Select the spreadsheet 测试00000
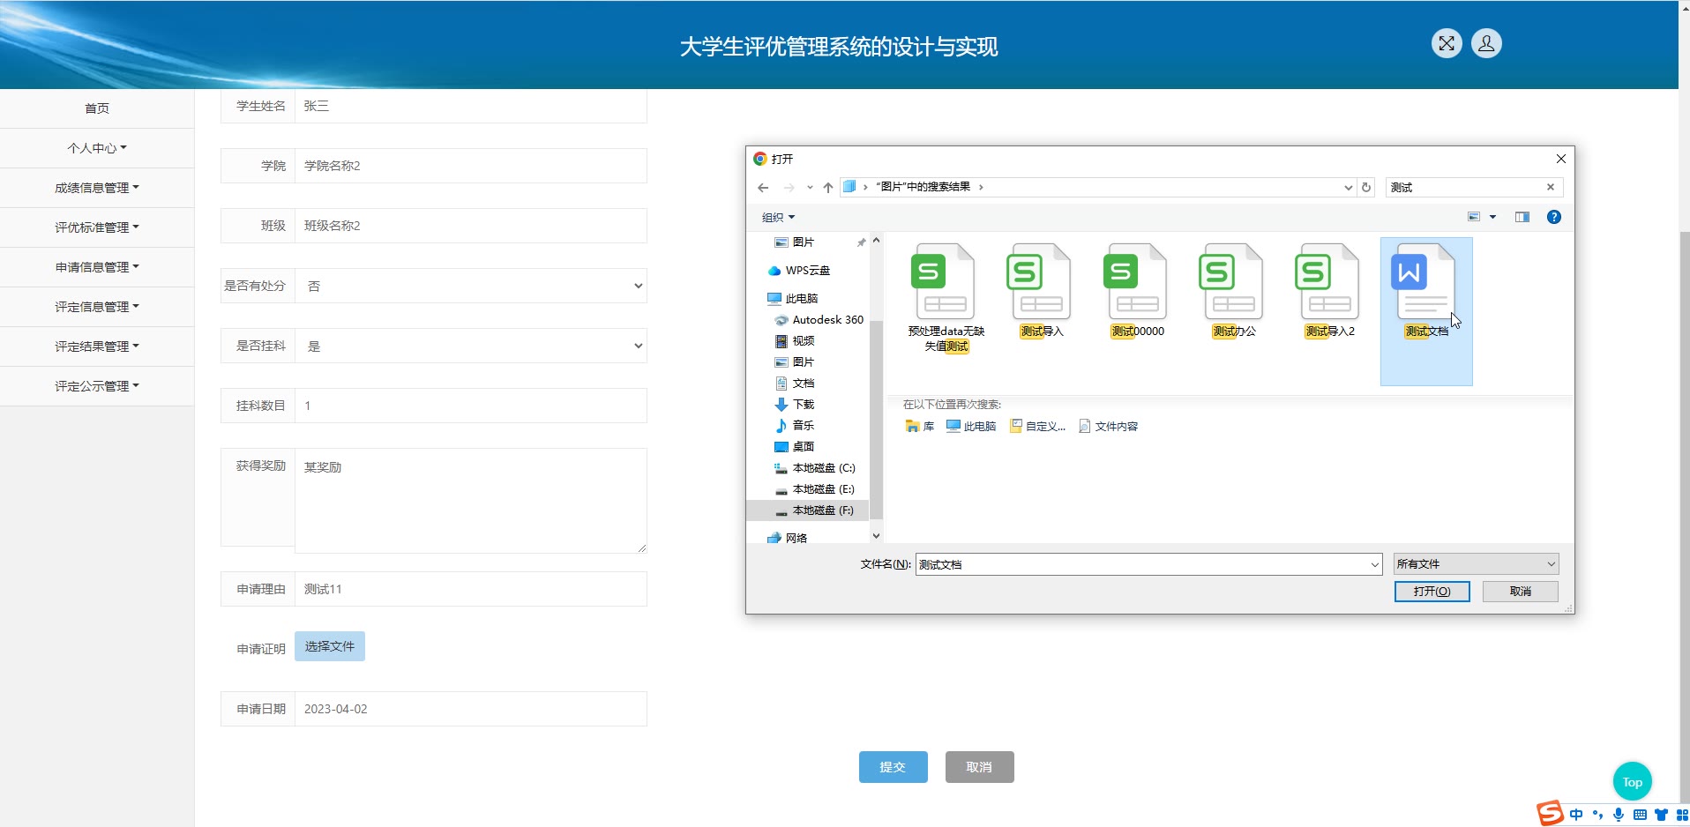This screenshot has width=1690, height=827. [1138, 291]
